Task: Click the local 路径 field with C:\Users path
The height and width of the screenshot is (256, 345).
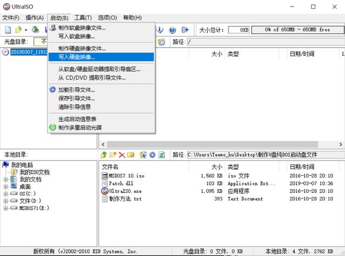Action: coord(266,155)
